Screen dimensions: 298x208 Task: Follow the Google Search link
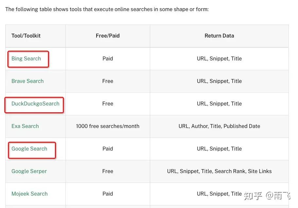(29, 149)
